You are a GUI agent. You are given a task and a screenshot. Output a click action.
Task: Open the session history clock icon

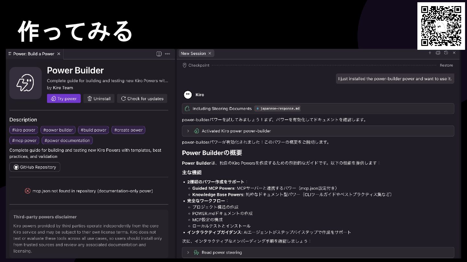446,53
